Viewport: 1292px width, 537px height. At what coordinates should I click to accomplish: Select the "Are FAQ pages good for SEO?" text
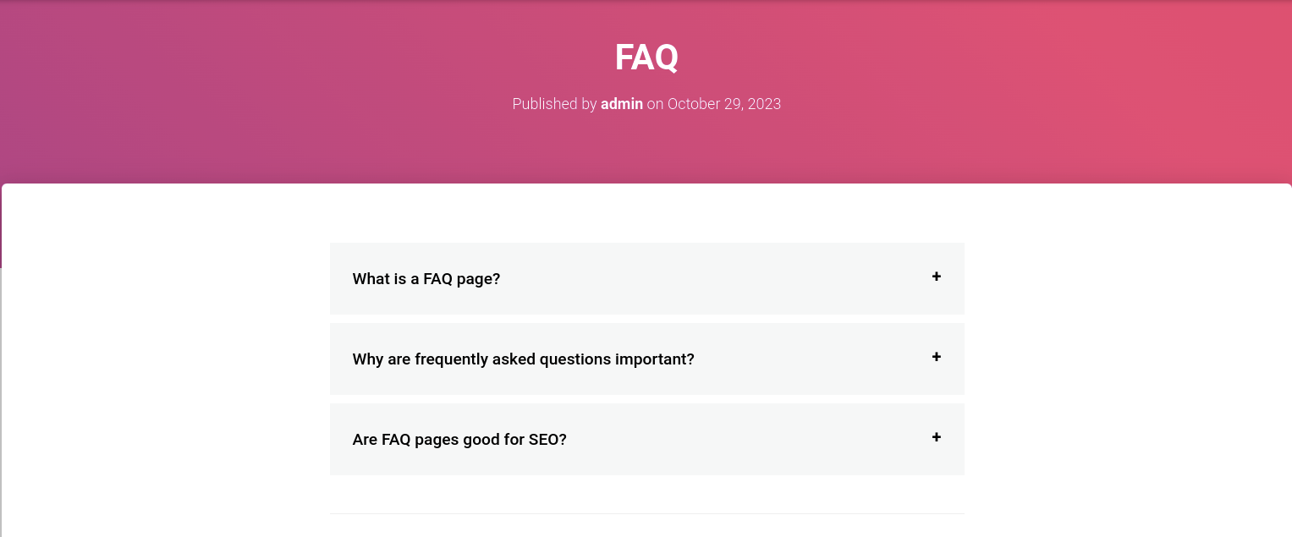(459, 440)
